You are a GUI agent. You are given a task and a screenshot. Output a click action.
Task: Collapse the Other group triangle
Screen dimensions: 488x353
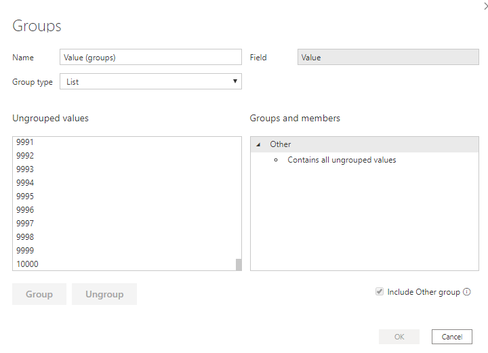coord(258,144)
